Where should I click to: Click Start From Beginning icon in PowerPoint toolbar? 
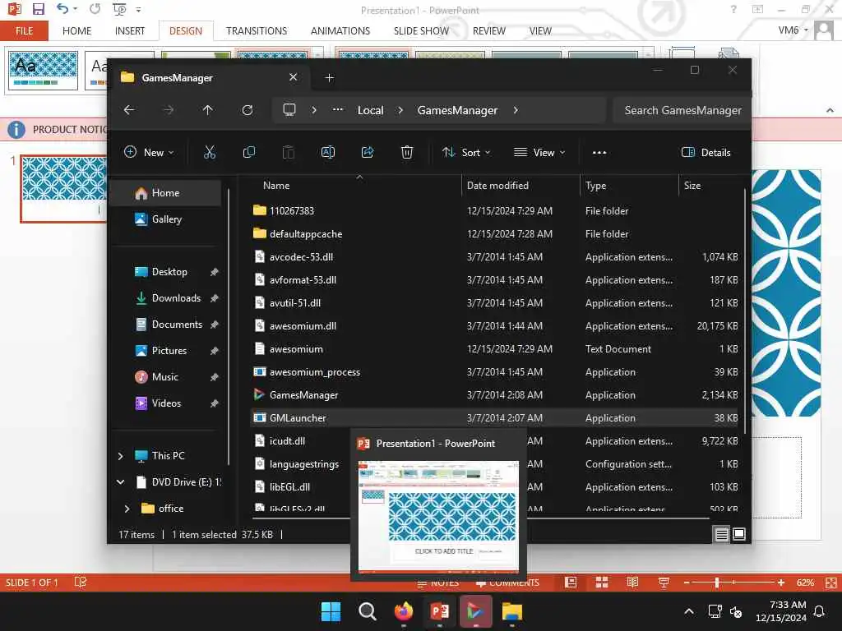tap(119, 9)
